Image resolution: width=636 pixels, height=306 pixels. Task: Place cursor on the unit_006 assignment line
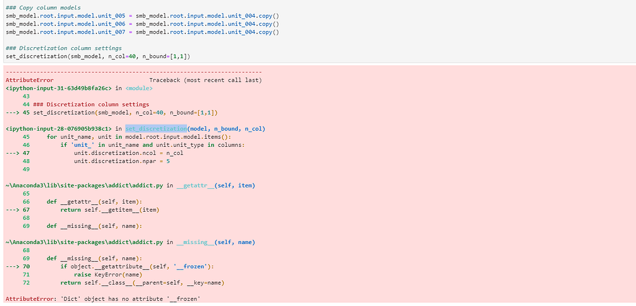pyautogui.click(x=142, y=24)
